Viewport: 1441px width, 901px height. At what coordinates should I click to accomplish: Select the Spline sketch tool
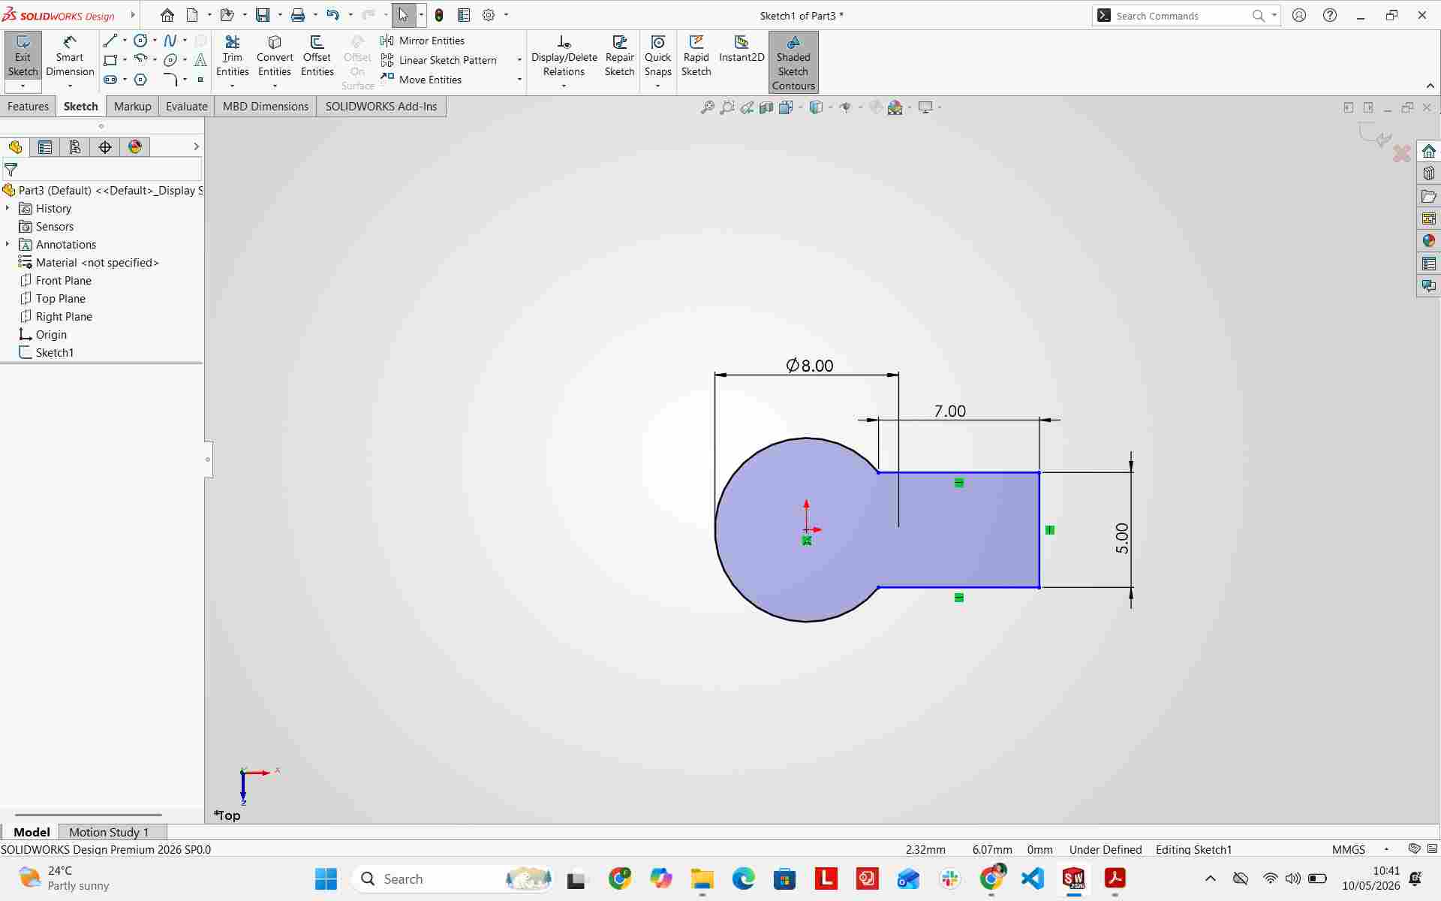170,41
